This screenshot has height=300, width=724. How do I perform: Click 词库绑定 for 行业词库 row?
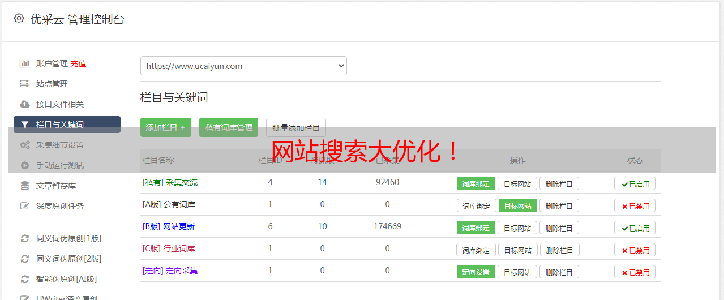[x=476, y=250]
